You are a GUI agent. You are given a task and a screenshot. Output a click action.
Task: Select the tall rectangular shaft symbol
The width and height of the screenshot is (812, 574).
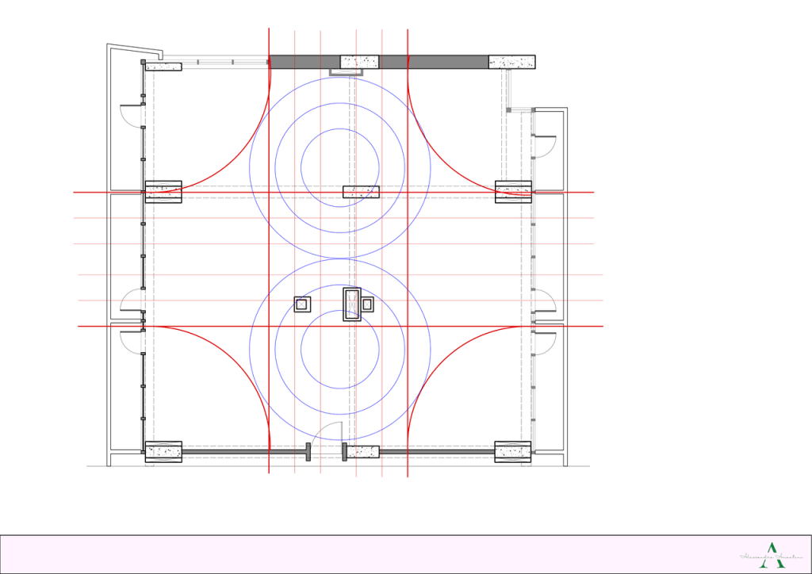(351, 304)
